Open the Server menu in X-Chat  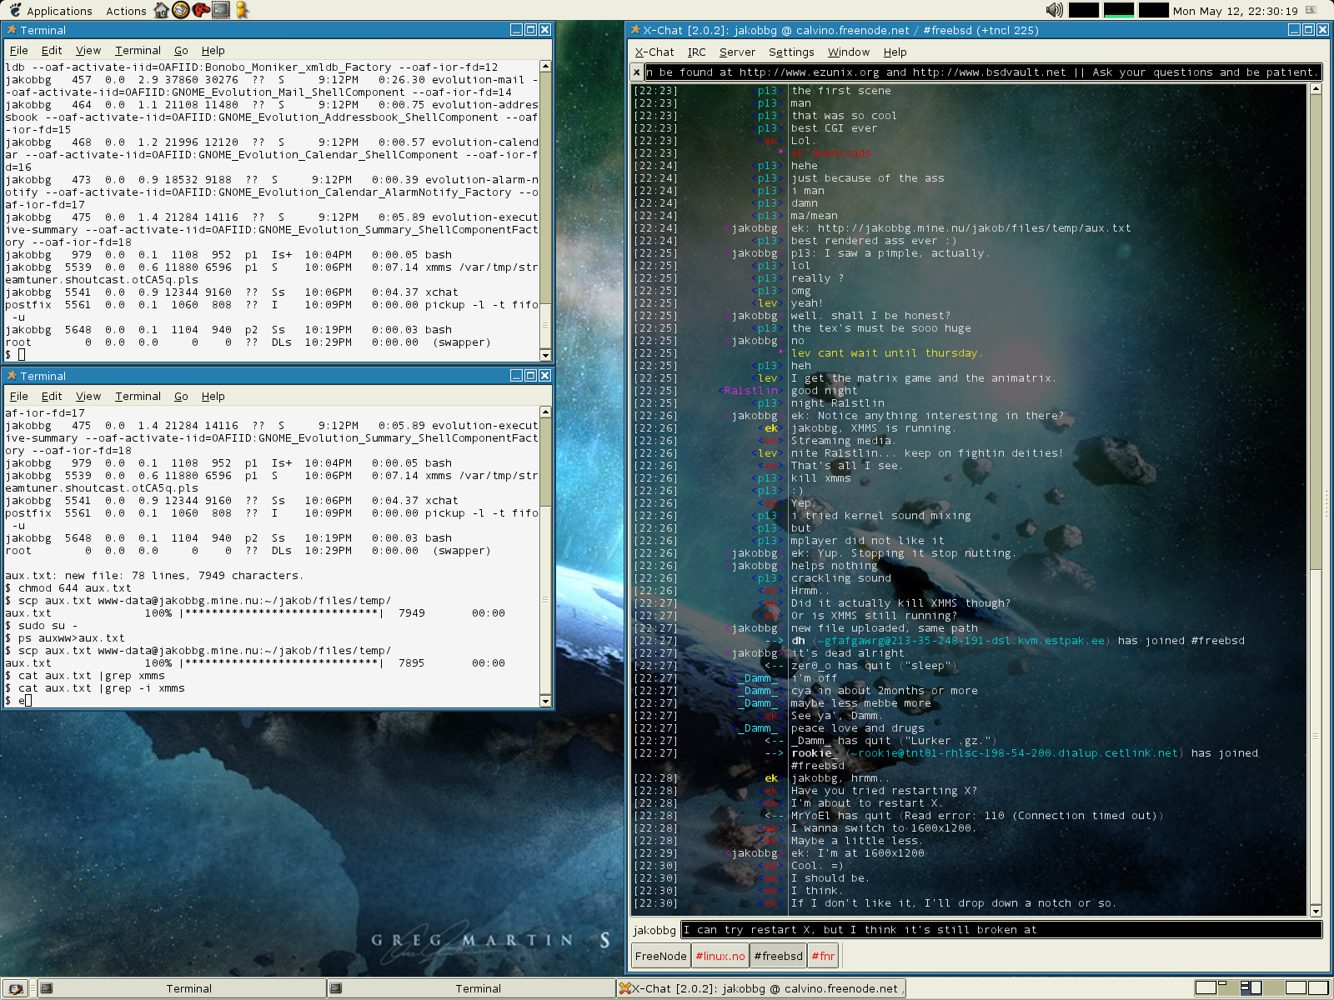tap(737, 52)
